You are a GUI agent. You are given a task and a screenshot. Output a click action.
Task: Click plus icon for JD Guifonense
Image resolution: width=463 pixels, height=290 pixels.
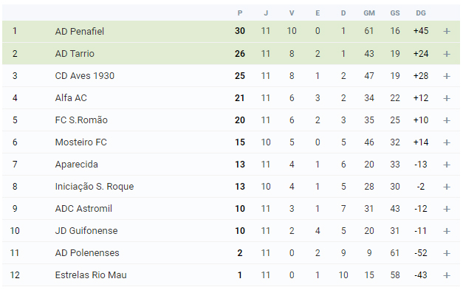pyautogui.click(x=447, y=231)
